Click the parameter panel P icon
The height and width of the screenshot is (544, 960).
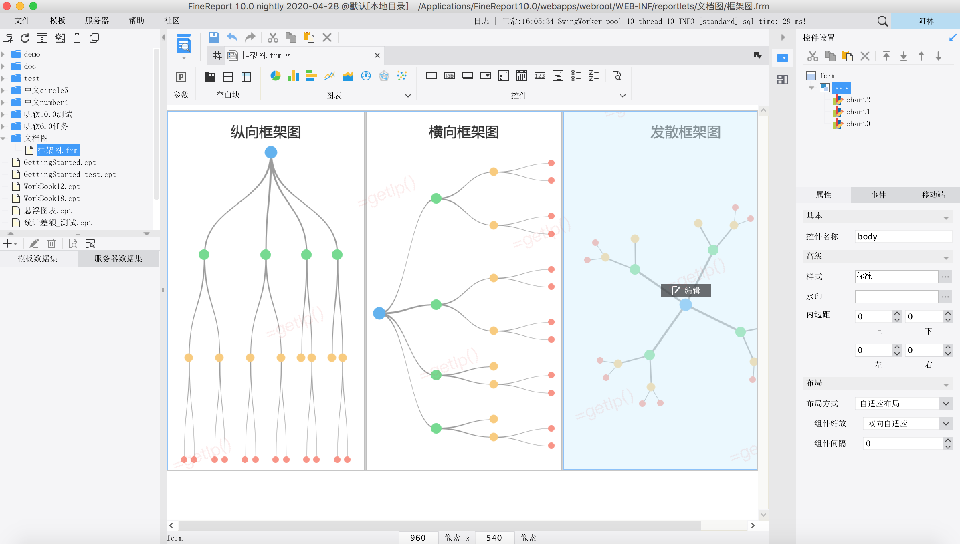pos(181,77)
